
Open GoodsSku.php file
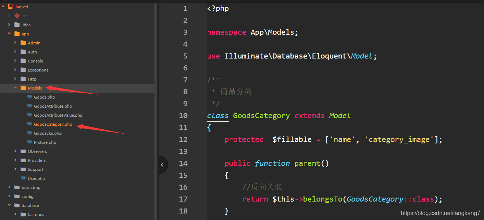[x=48, y=133]
